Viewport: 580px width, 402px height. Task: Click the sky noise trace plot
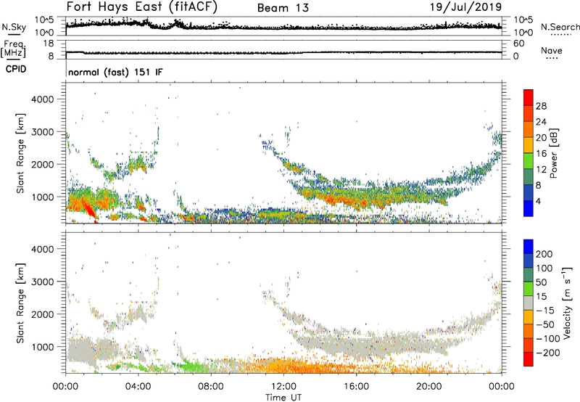click(283, 26)
